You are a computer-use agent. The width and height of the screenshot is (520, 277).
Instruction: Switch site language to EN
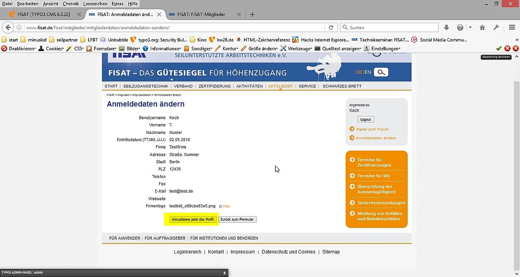click(x=368, y=72)
